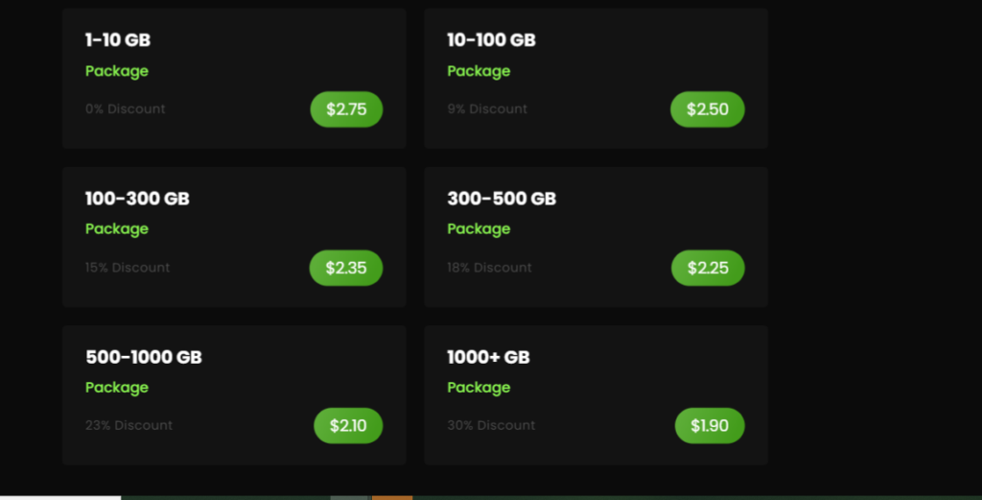The width and height of the screenshot is (982, 500).
Task: Click Package label under 1000+ GB
Action: pyautogui.click(x=479, y=388)
